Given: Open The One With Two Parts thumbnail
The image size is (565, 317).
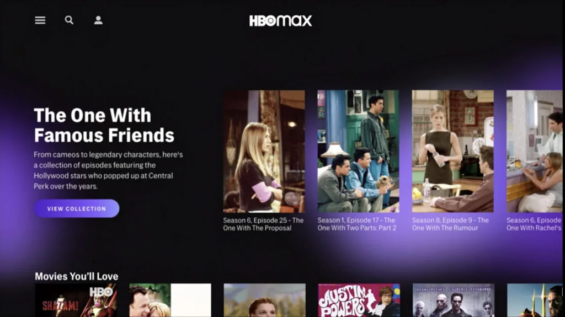Looking at the screenshot, I should pyautogui.click(x=358, y=151).
